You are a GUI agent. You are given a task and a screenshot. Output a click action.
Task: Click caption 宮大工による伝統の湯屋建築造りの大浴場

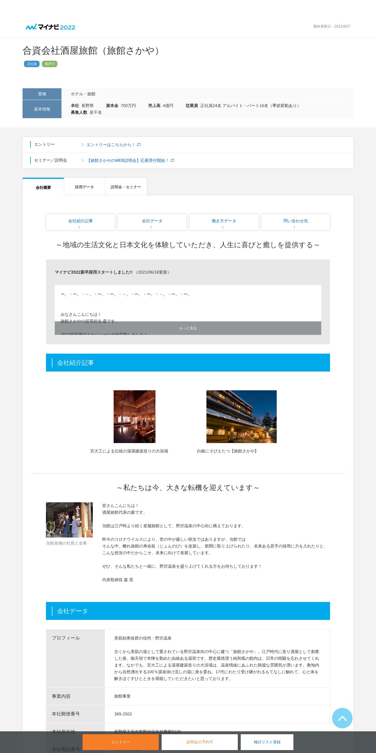point(129,451)
